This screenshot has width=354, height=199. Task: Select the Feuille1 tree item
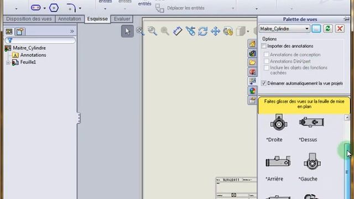(x=28, y=62)
